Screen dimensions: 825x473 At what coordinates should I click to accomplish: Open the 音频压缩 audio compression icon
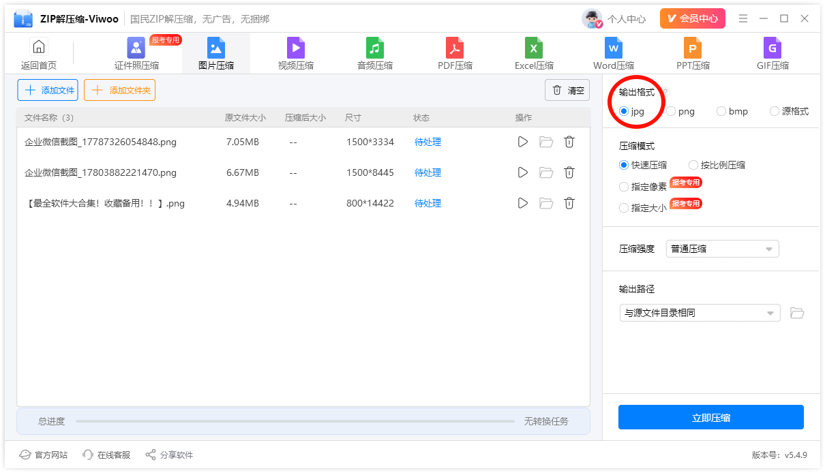(375, 48)
